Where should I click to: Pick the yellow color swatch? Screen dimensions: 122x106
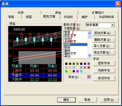[x=70, y=71]
